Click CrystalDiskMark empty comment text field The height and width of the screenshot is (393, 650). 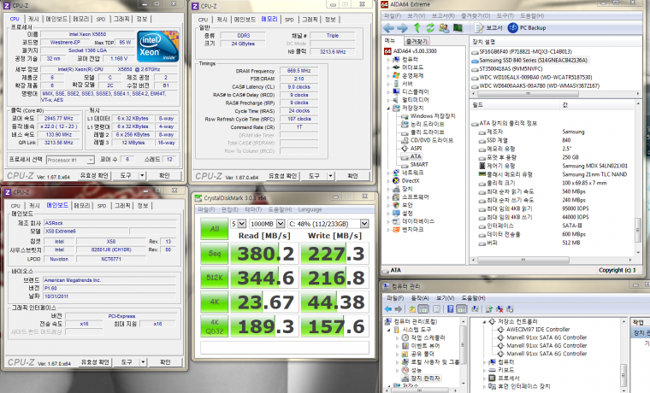(x=285, y=348)
